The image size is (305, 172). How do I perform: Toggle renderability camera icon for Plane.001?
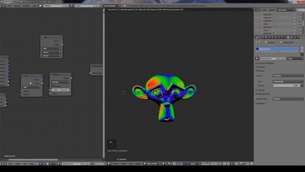click(301, 27)
